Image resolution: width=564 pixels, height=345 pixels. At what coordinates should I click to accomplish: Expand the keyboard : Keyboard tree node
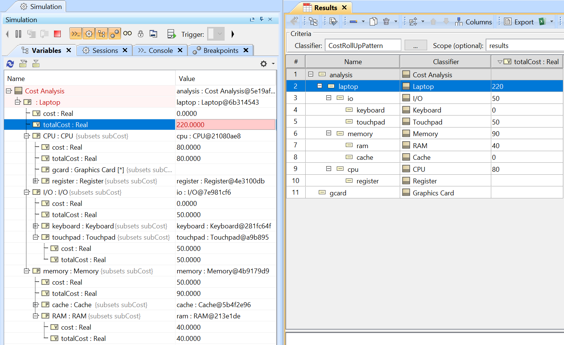(36, 226)
